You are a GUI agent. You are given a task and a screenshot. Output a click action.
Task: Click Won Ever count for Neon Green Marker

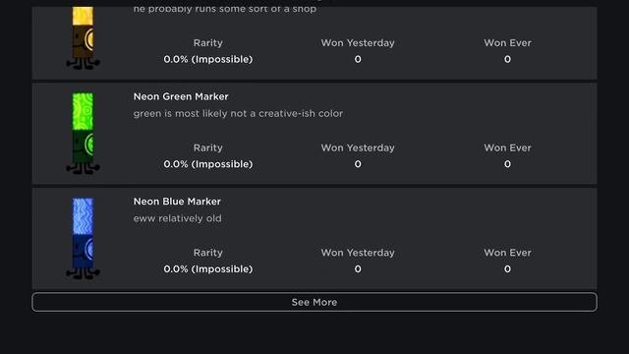coord(507,164)
